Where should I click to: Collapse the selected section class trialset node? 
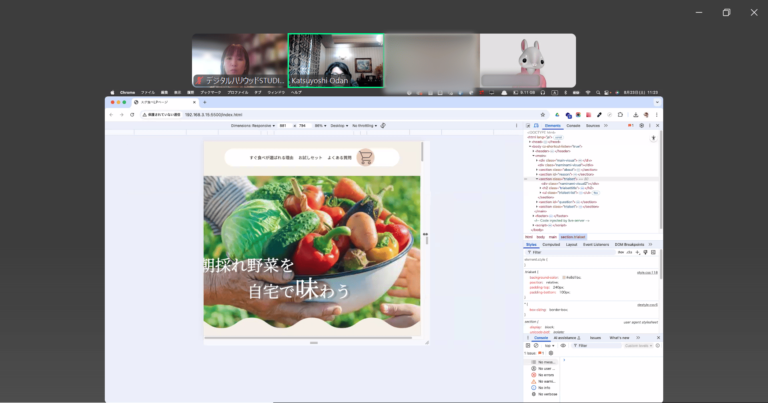537,179
